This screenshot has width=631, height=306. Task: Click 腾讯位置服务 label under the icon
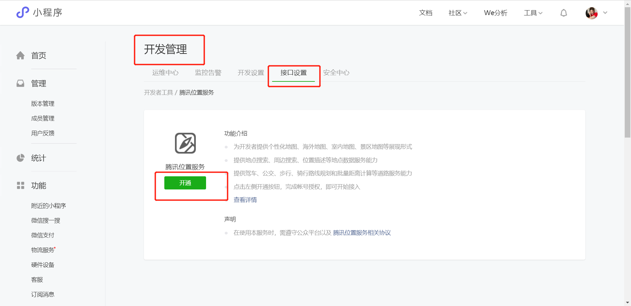(185, 167)
